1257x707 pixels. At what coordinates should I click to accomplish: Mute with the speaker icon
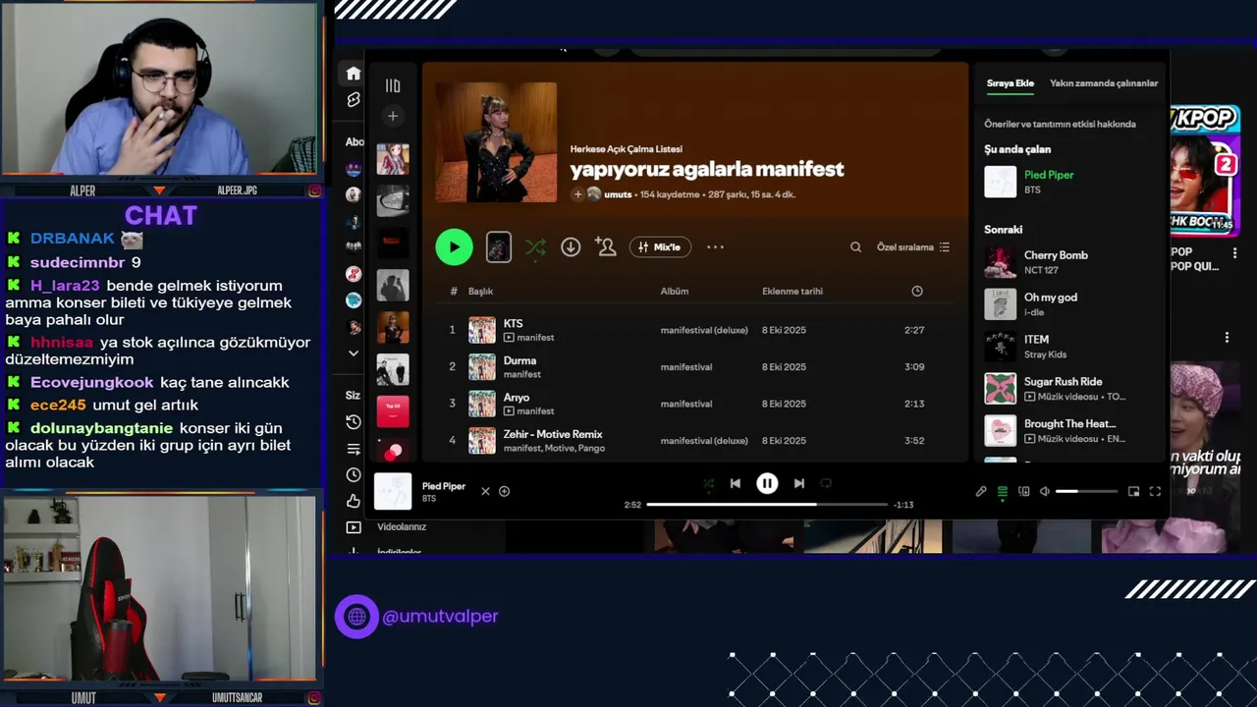(x=1045, y=491)
